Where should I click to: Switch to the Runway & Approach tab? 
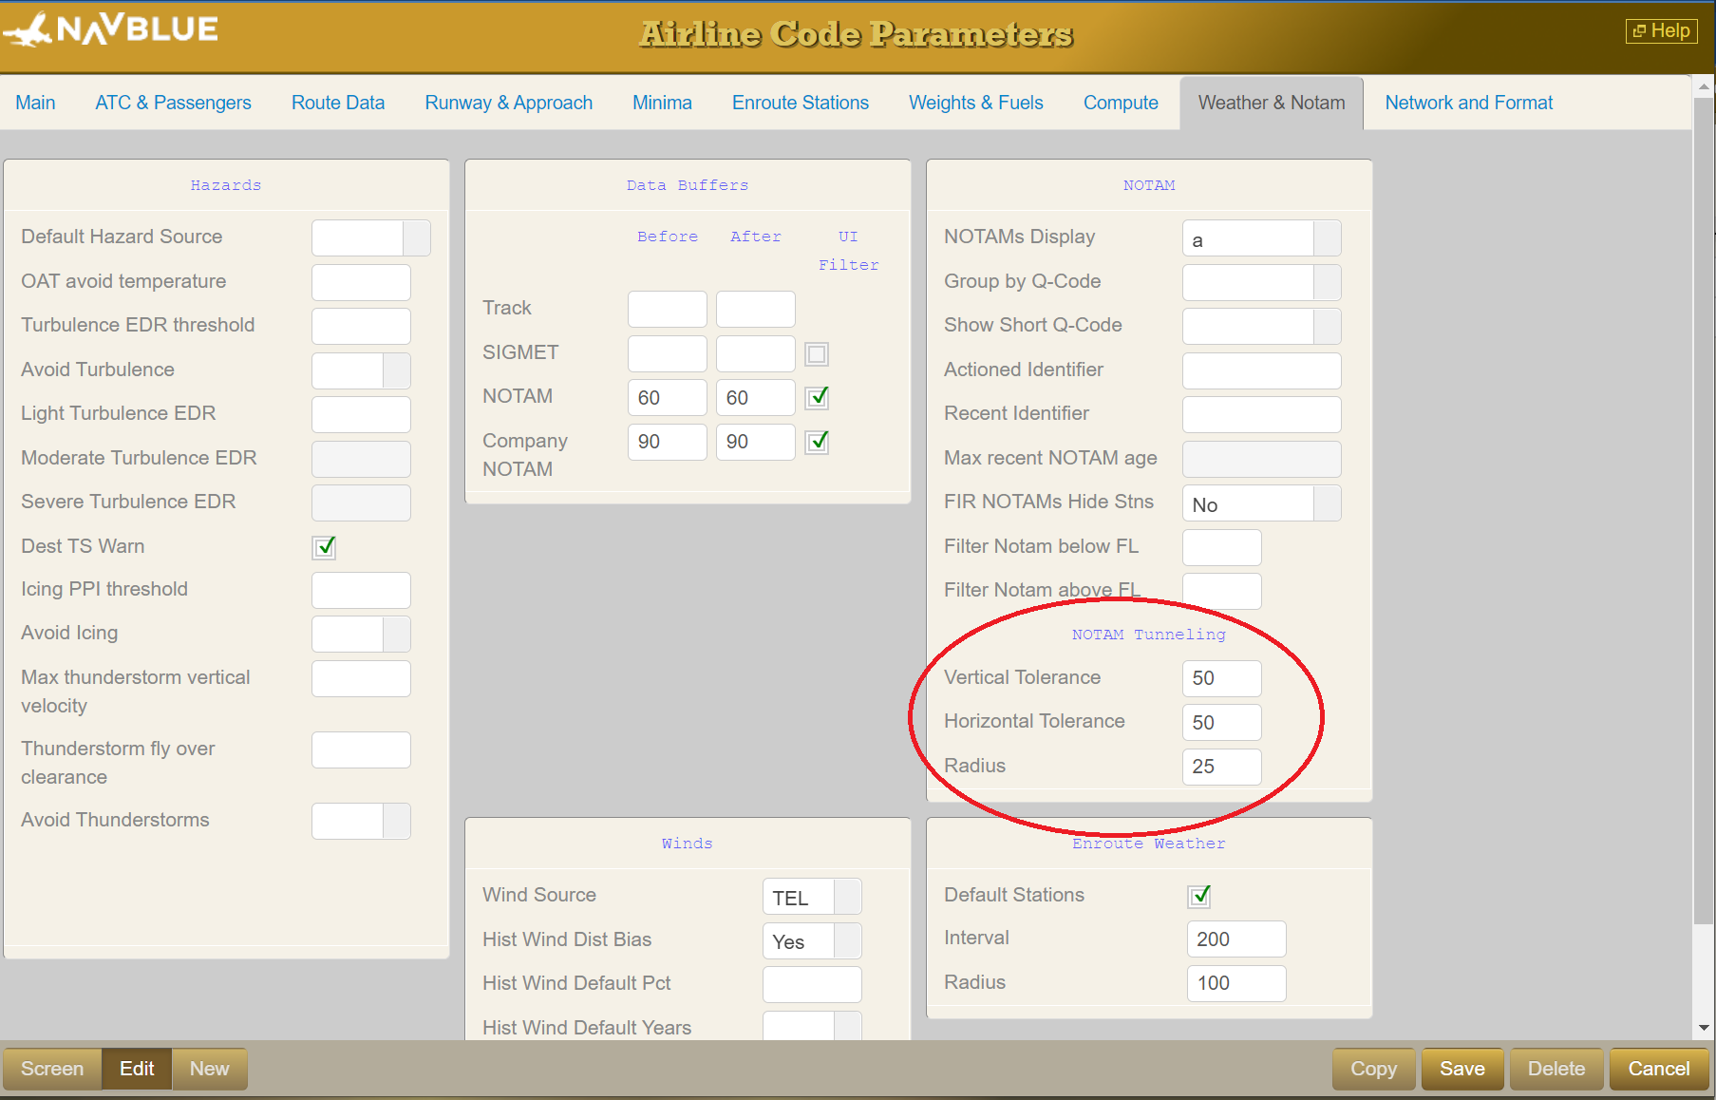[509, 103]
